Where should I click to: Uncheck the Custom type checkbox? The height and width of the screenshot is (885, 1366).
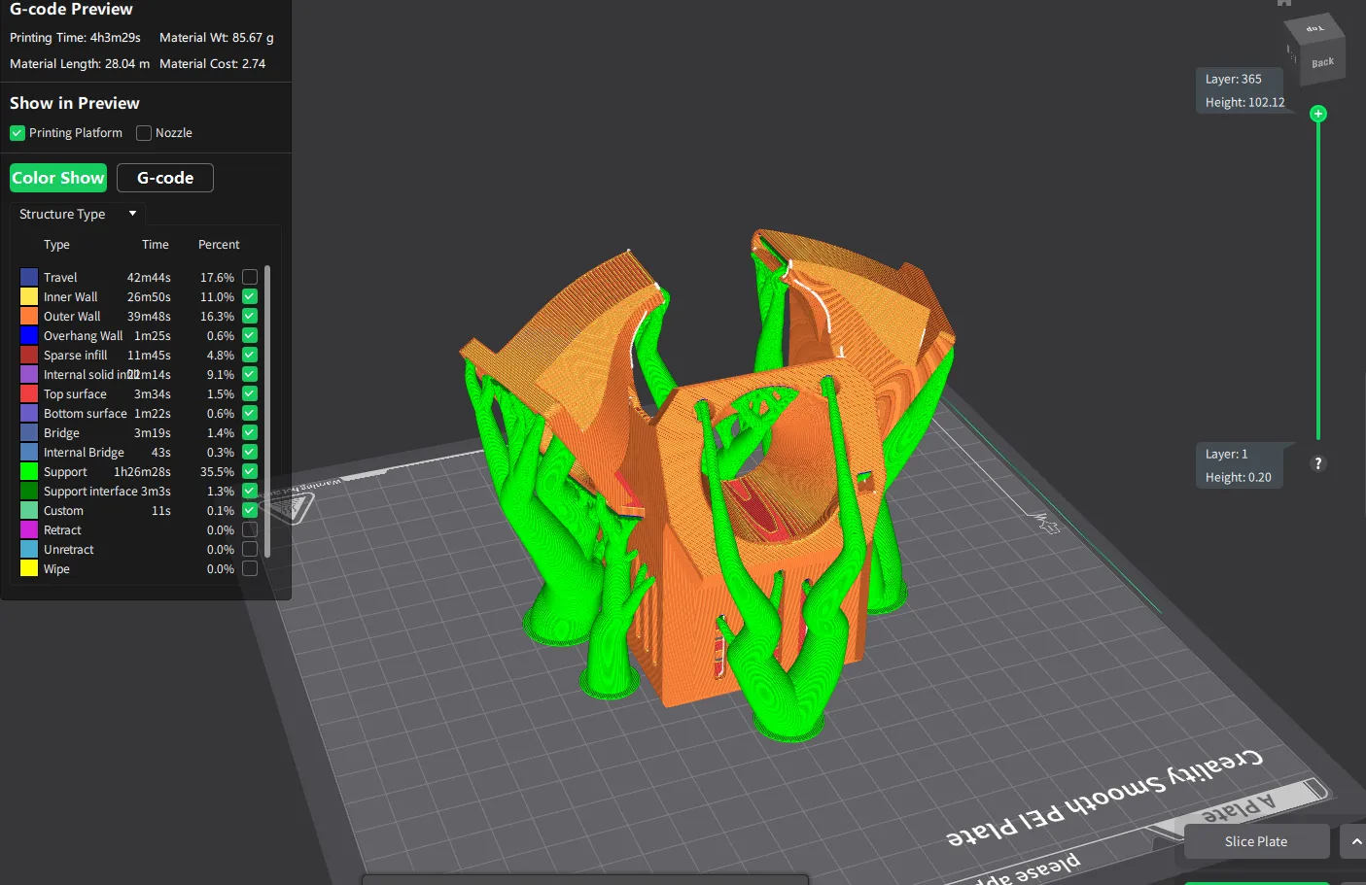tap(250, 510)
